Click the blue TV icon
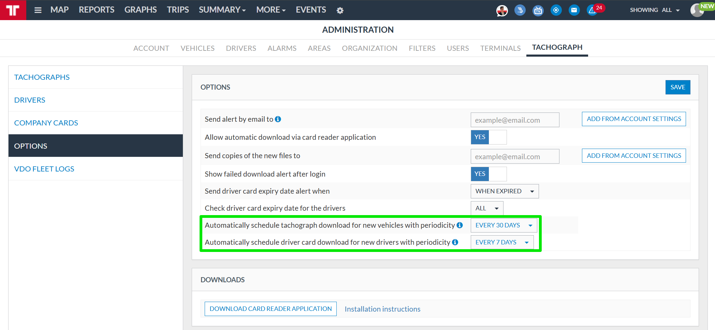Screen dimensions: 715x330 click(538, 11)
